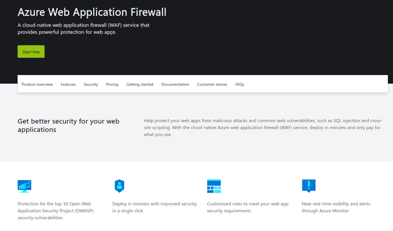
Task: Click 'Protection for the top 10 Open Web' text
Action: pos(56,211)
